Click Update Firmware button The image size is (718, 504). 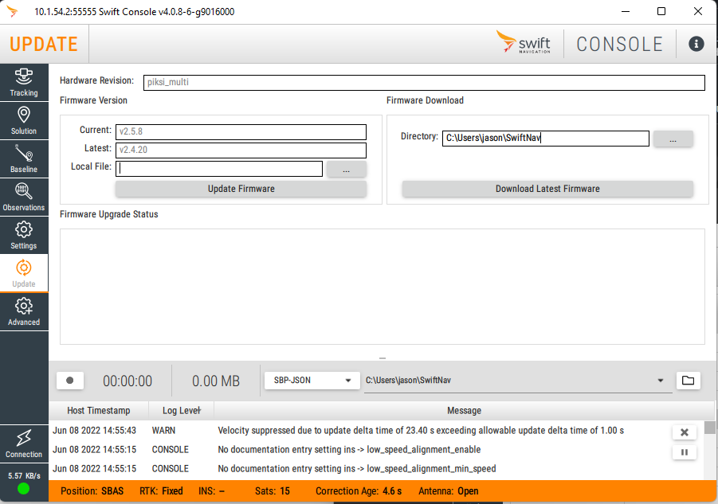pos(241,189)
